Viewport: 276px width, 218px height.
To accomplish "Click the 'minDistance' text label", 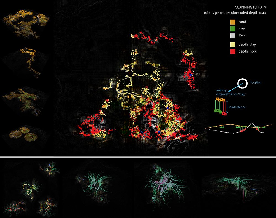I will point(237,107).
